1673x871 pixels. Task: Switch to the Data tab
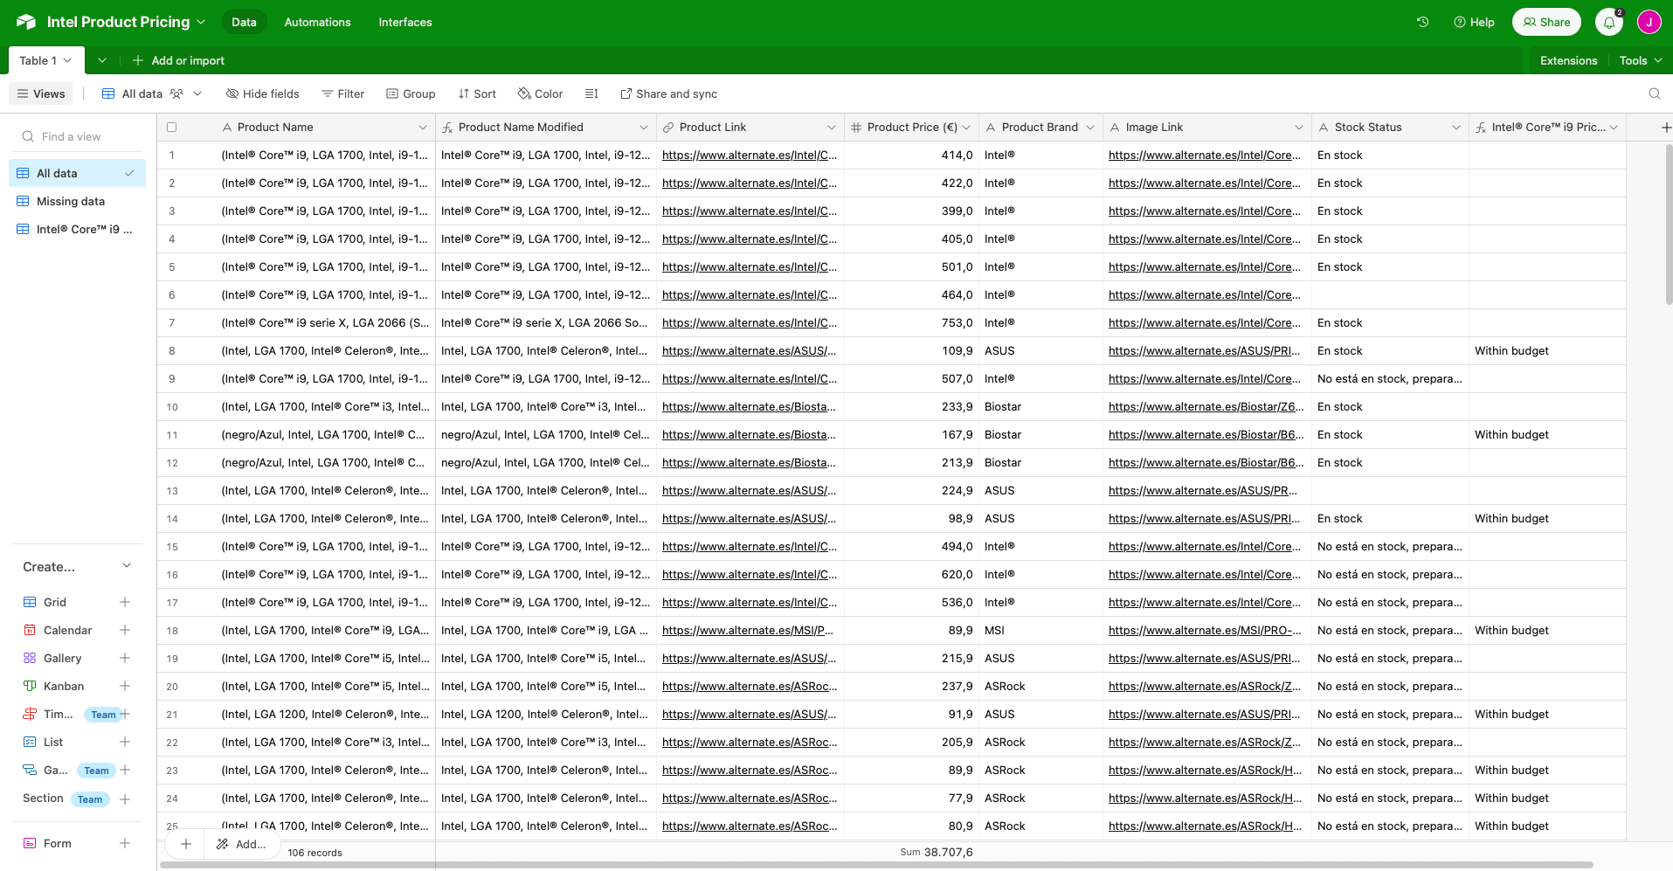tap(244, 22)
